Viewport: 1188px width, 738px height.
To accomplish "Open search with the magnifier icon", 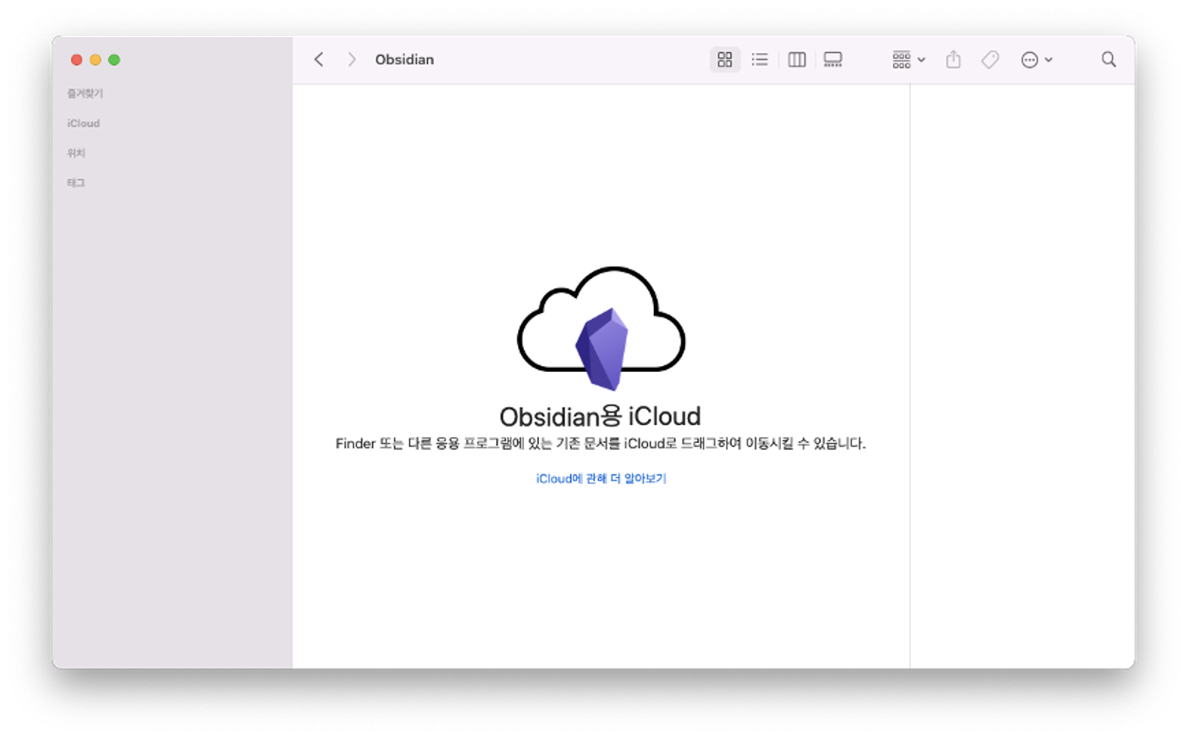I will pyautogui.click(x=1108, y=60).
